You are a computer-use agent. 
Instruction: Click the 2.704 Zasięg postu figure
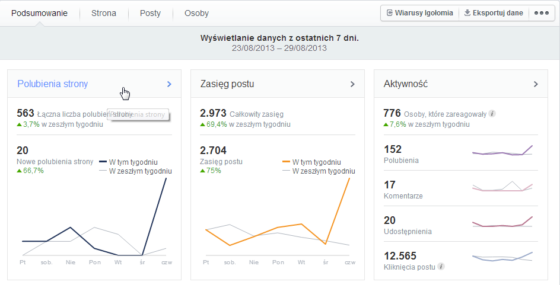[x=213, y=150]
